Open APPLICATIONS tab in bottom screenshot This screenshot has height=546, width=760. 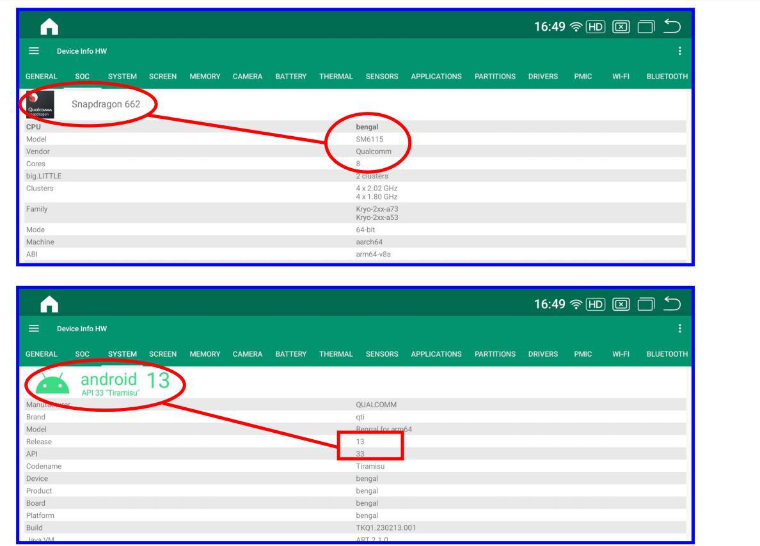[436, 354]
